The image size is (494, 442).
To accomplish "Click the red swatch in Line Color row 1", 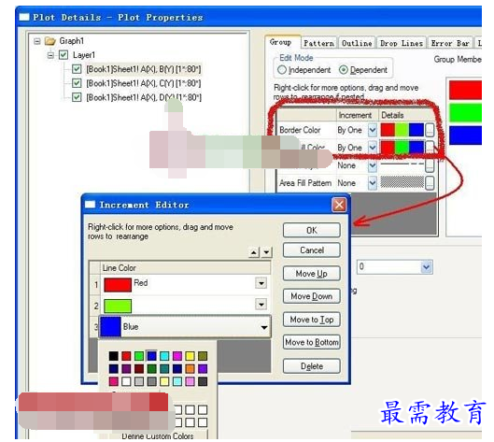I will click(x=118, y=285).
